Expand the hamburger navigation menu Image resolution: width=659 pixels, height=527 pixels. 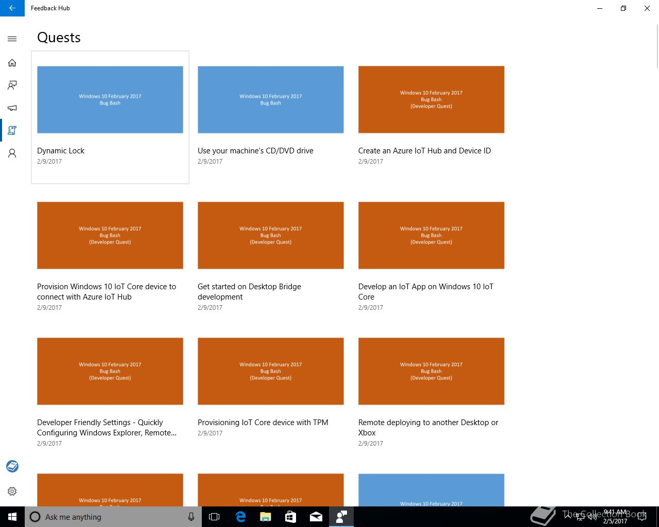coord(12,39)
